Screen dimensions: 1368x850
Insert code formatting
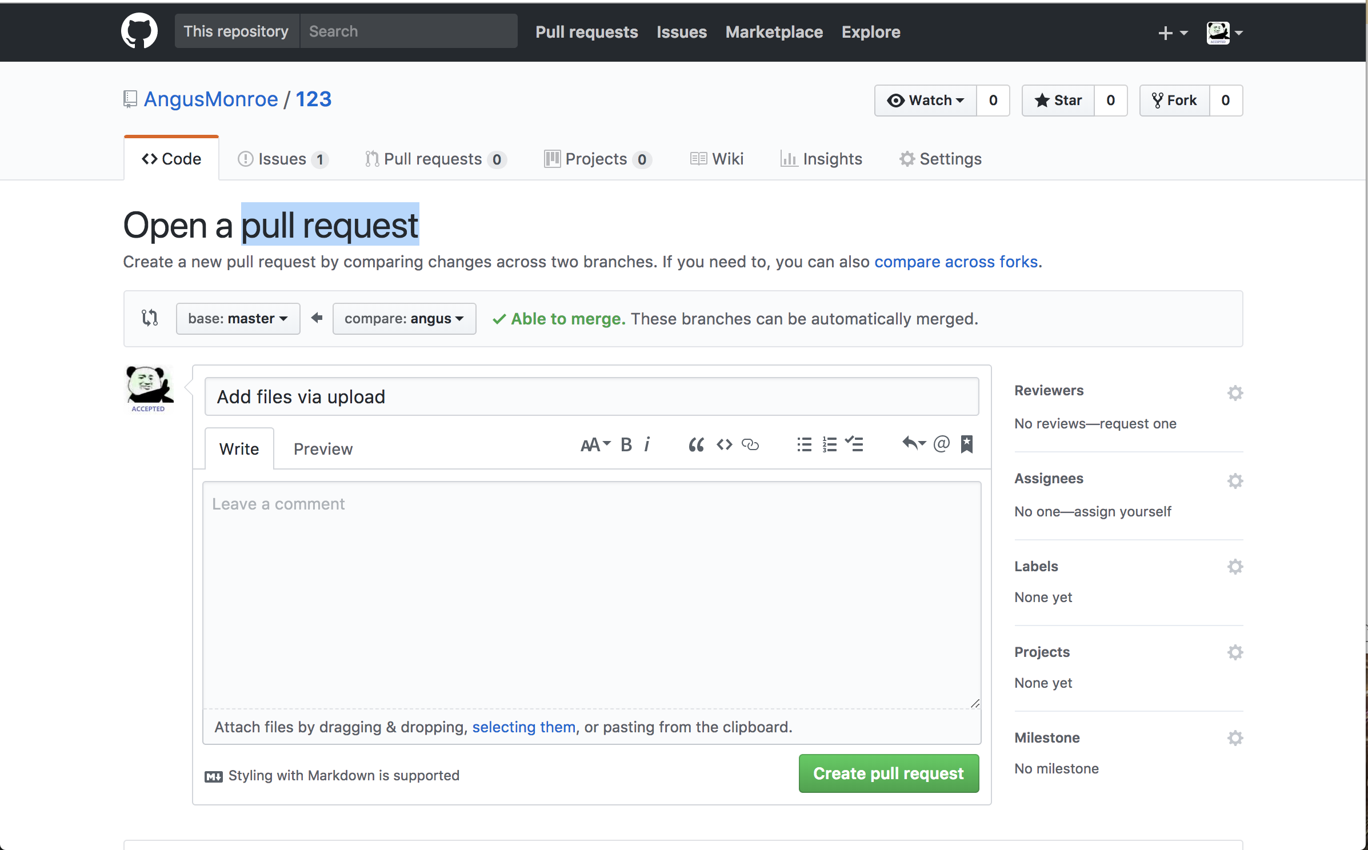point(724,444)
